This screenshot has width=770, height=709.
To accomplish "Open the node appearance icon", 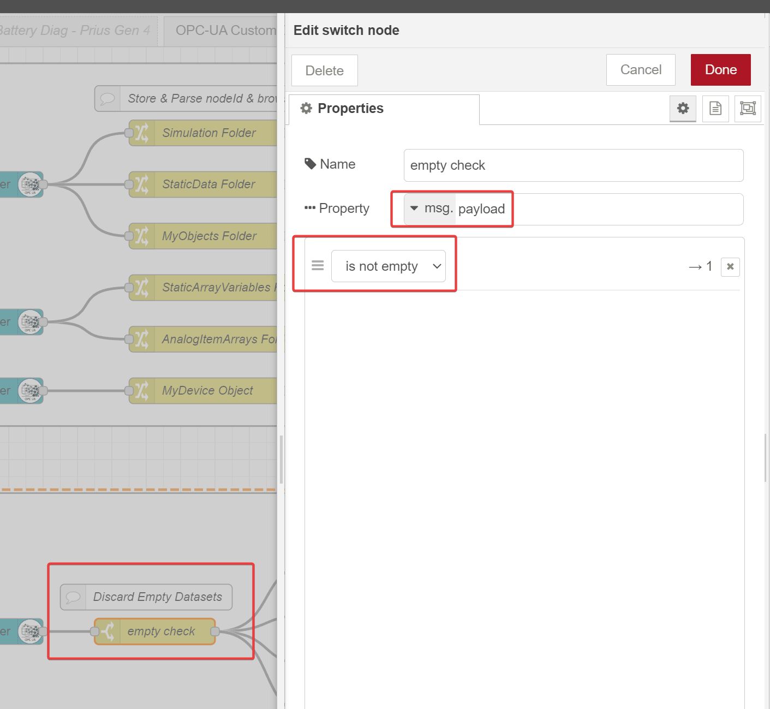I will 747,109.
